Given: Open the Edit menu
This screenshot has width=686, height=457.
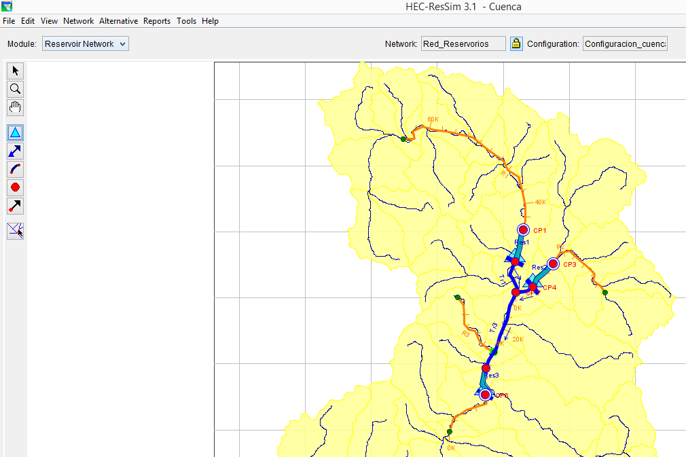Looking at the screenshot, I should tap(28, 21).
